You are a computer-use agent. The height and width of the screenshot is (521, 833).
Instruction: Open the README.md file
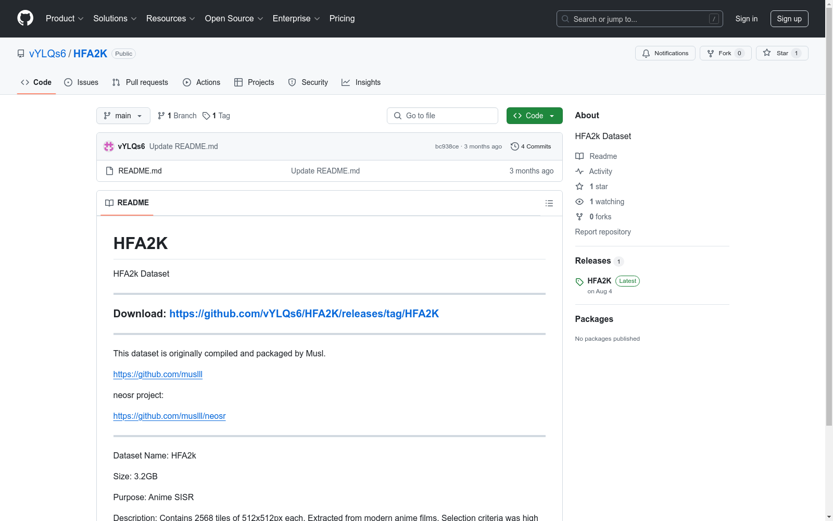click(140, 171)
